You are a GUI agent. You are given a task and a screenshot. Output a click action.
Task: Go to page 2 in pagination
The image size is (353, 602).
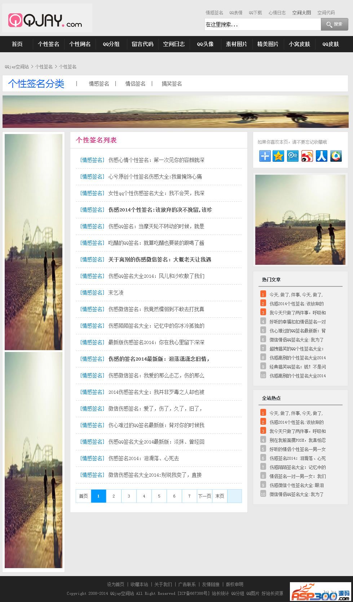tap(114, 496)
